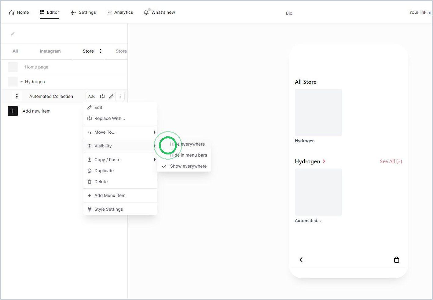The height and width of the screenshot is (300, 433).
Task: Click the What's new bell notification
Action: coord(159,12)
